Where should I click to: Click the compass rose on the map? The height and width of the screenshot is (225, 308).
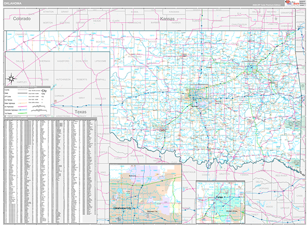[x=11, y=78]
